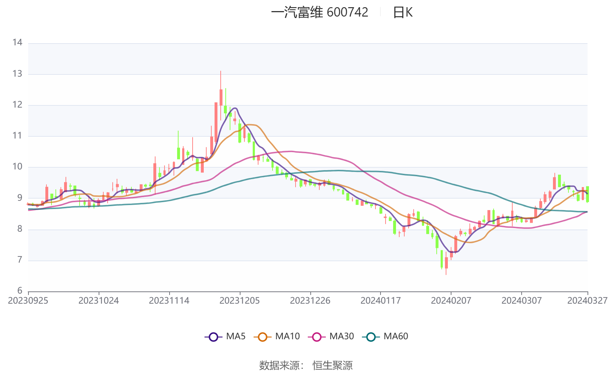
Task: Click y-axis value 12
Action: click(x=17, y=105)
